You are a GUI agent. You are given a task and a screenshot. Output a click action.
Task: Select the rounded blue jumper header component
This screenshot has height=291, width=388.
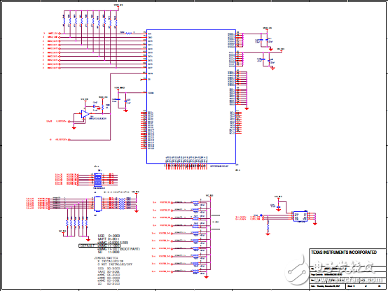pos(98,204)
